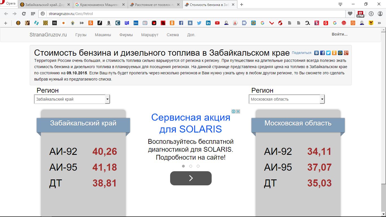Share page via Twitter icon in header
The width and height of the screenshot is (386, 217).
(x=328, y=53)
